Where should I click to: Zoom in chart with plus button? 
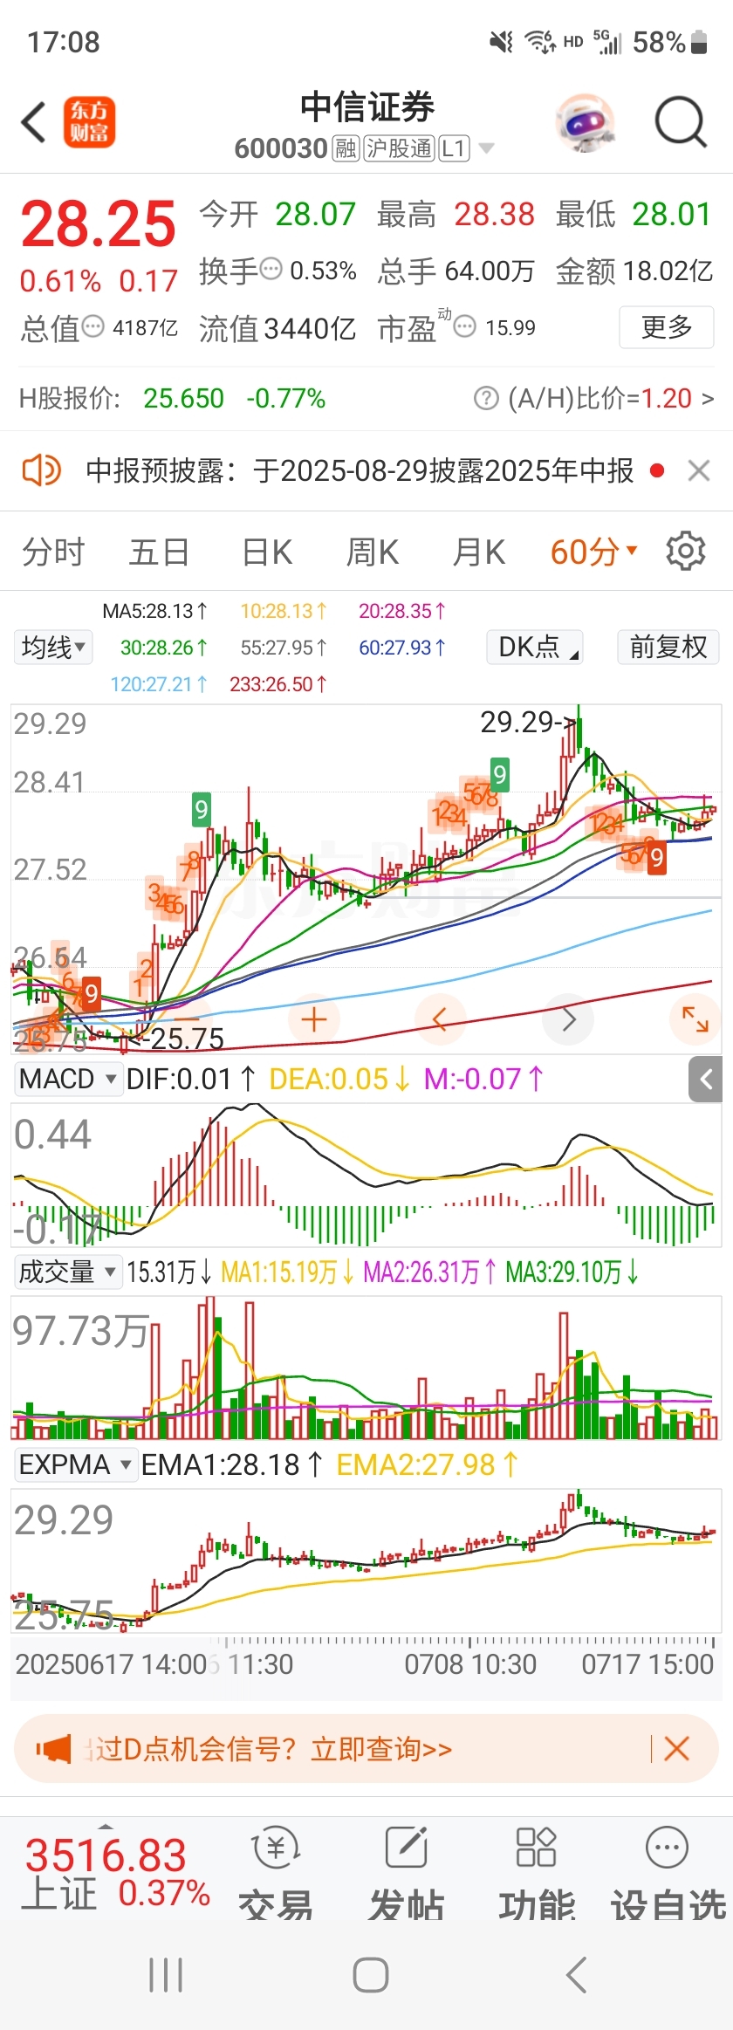pyautogui.click(x=313, y=1018)
